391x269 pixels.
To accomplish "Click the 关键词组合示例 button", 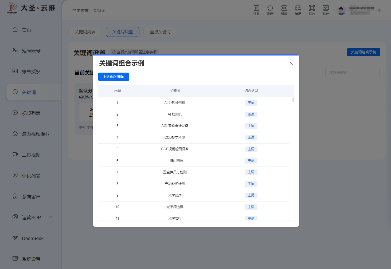I will 363,52.
